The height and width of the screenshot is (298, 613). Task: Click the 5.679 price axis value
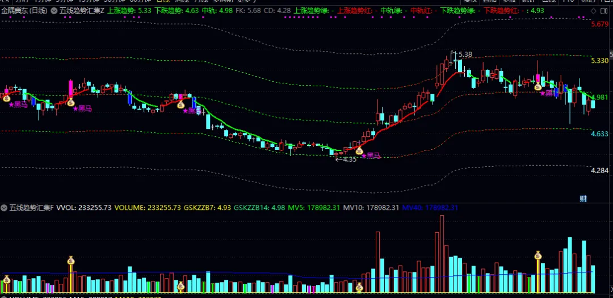[600, 24]
